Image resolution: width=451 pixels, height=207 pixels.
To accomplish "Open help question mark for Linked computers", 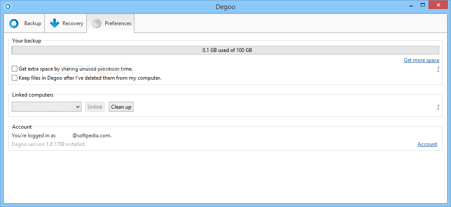I will point(438,107).
